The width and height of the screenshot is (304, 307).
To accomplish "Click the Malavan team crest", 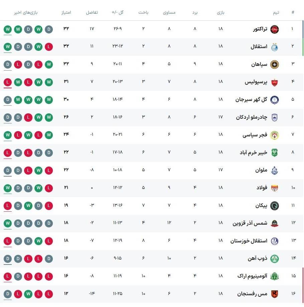I will coord(274,170).
